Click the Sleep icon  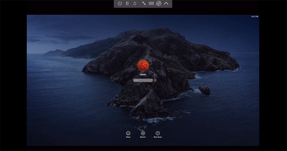(x=128, y=133)
